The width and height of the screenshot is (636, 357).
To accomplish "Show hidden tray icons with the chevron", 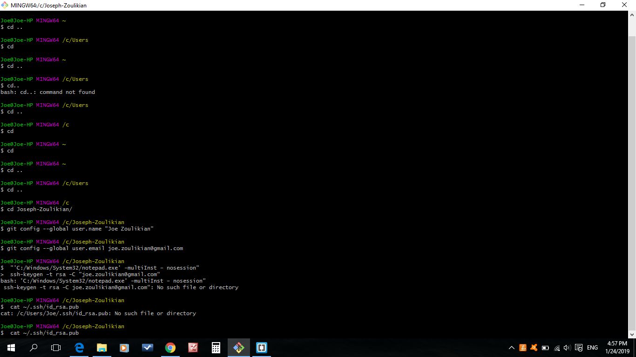I will [512, 348].
